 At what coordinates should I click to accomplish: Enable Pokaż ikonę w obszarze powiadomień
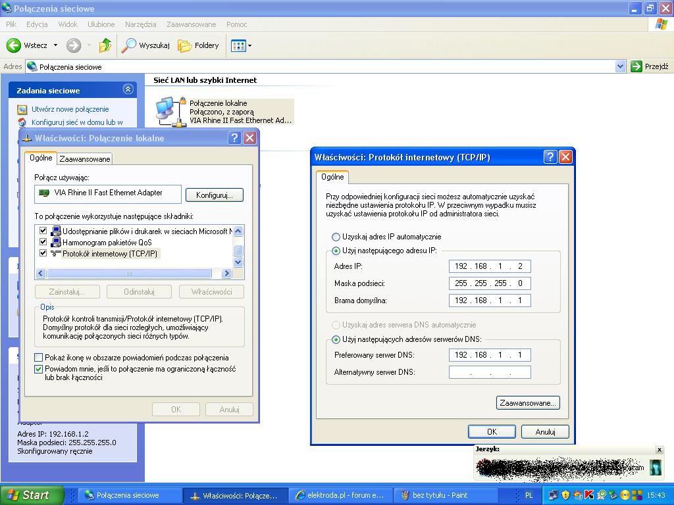coord(39,357)
